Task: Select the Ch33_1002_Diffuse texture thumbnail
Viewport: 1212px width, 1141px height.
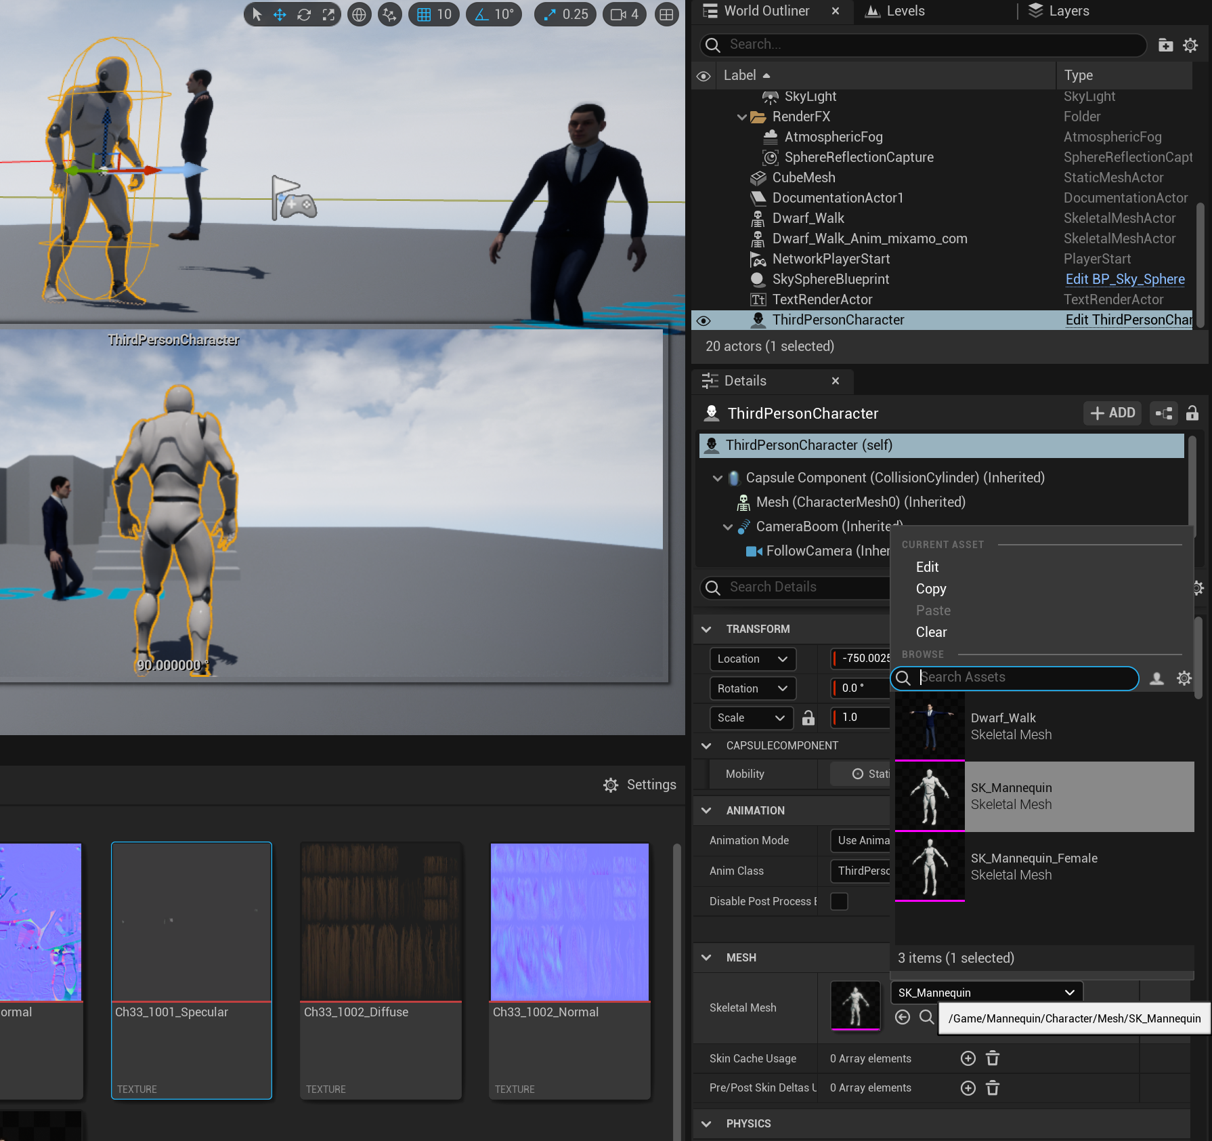Action: click(x=381, y=921)
